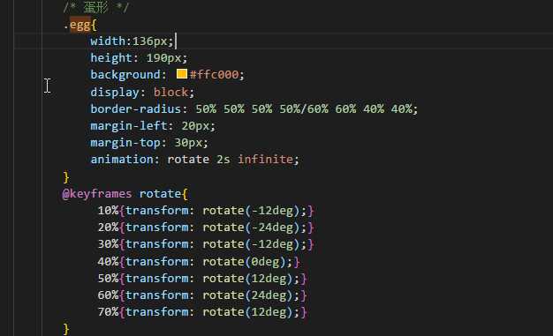This screenshot has width=553, height=336.
Task: Click closing brace of @keyframes block
Action: tap(66, 329)
